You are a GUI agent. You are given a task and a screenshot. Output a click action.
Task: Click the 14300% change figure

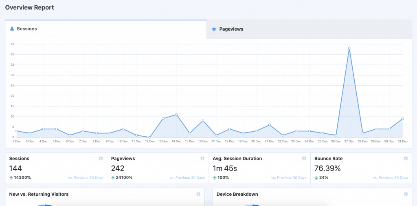click(x=22, y=178)
